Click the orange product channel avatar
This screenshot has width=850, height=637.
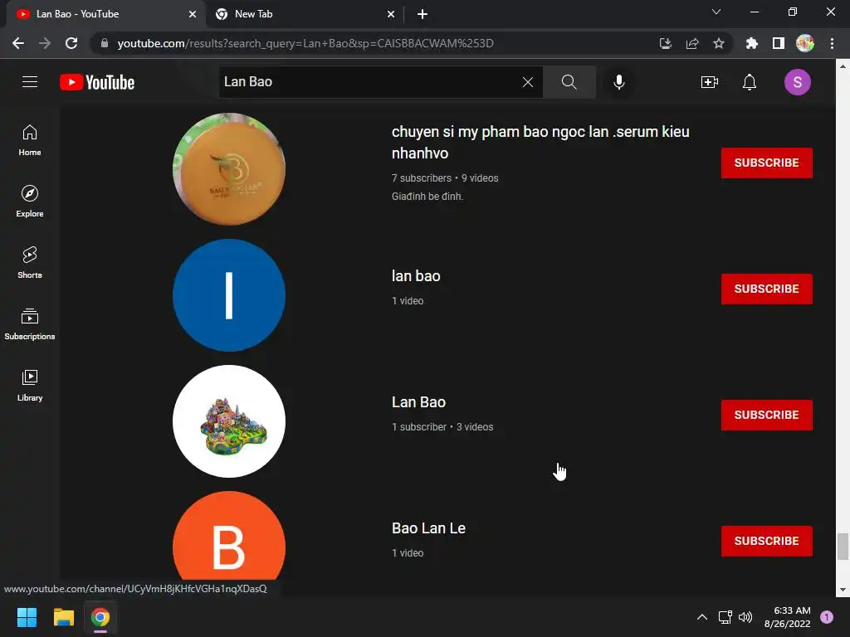pos(229,169)
